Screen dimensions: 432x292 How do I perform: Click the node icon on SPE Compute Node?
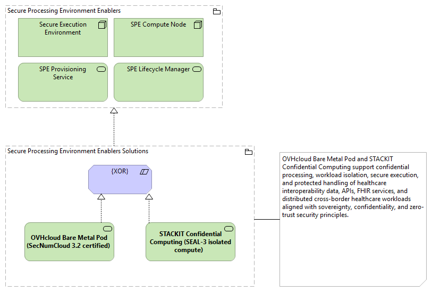198,25
